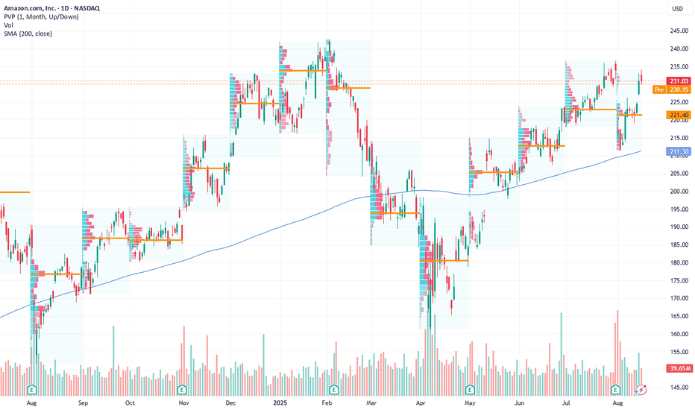Click the orange 221.40 price label
This screenshot has width=695, height=410.
679,115
